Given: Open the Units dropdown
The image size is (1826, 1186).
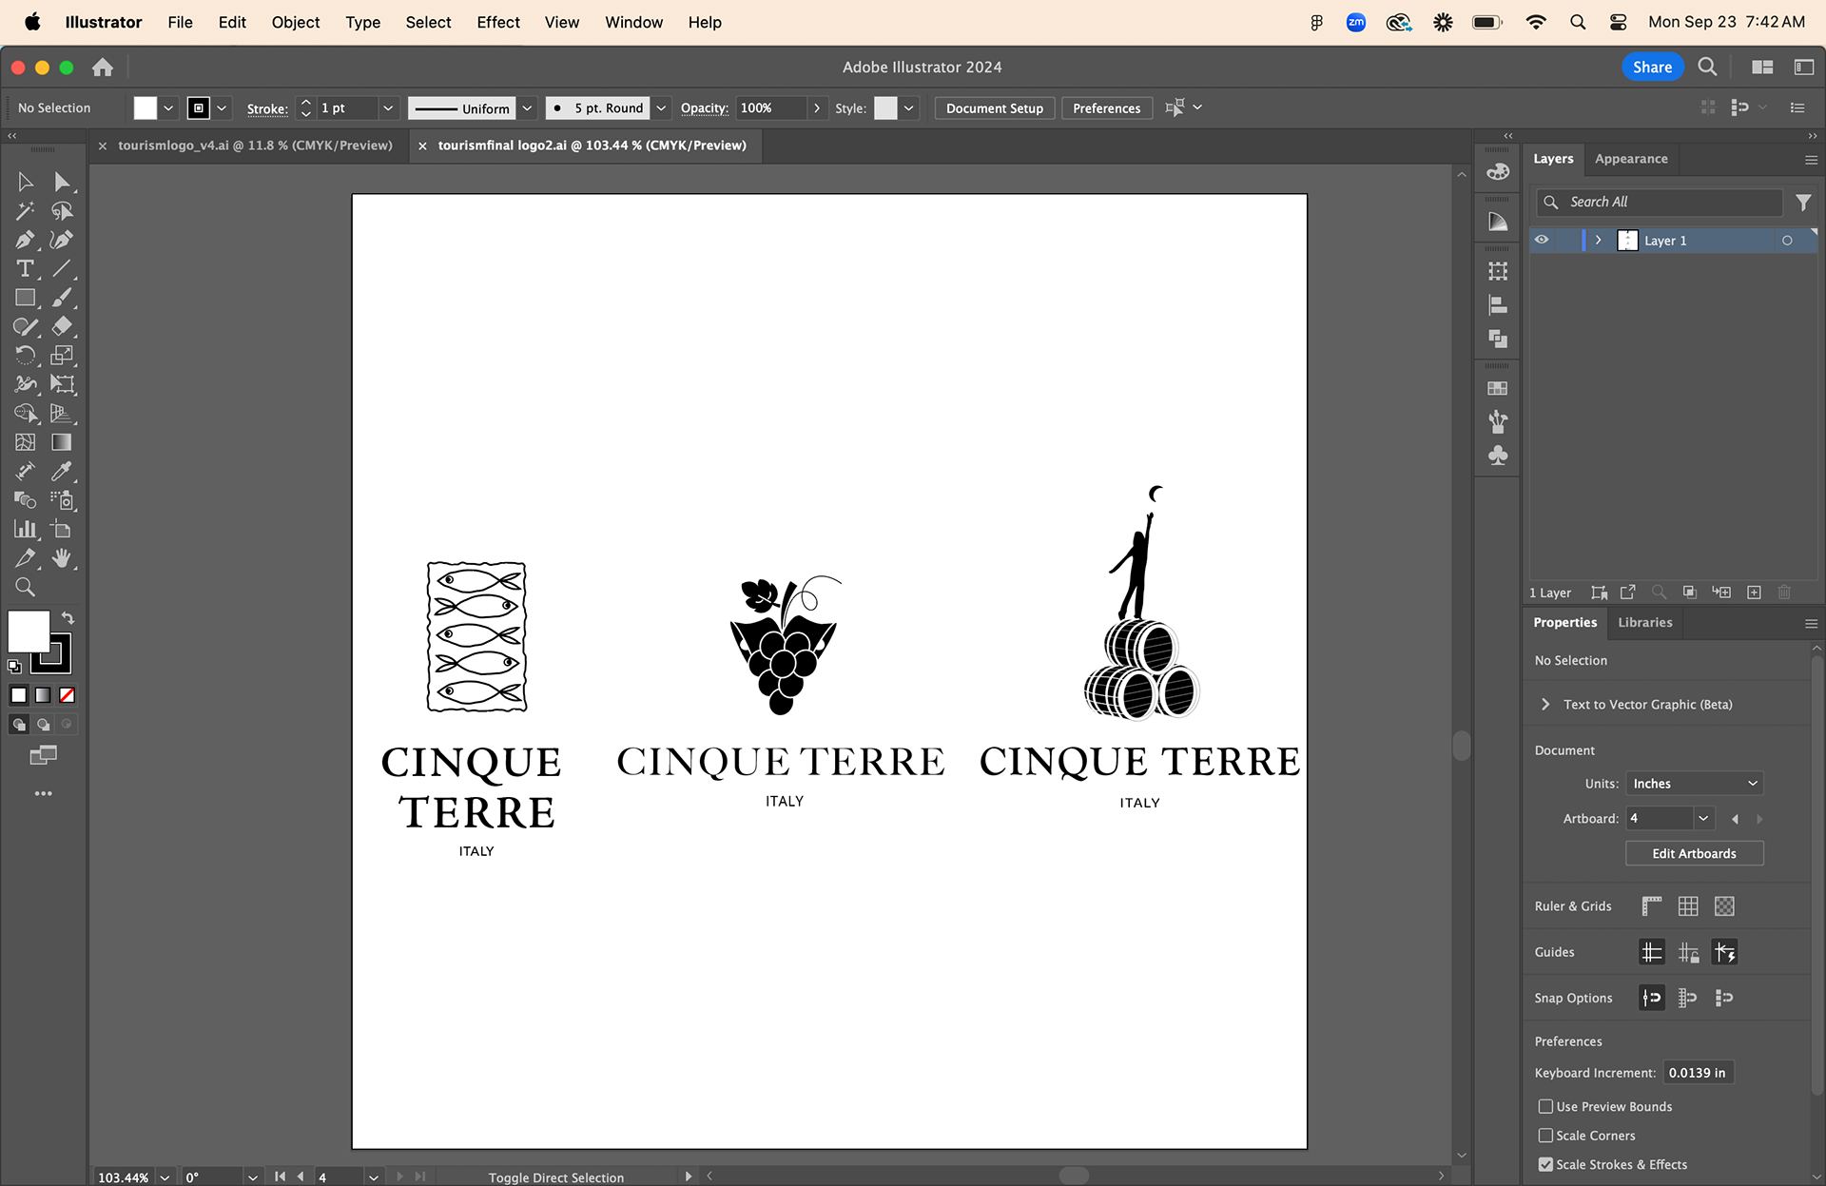Looking at the screenshot, I should tap(1695, 784).
